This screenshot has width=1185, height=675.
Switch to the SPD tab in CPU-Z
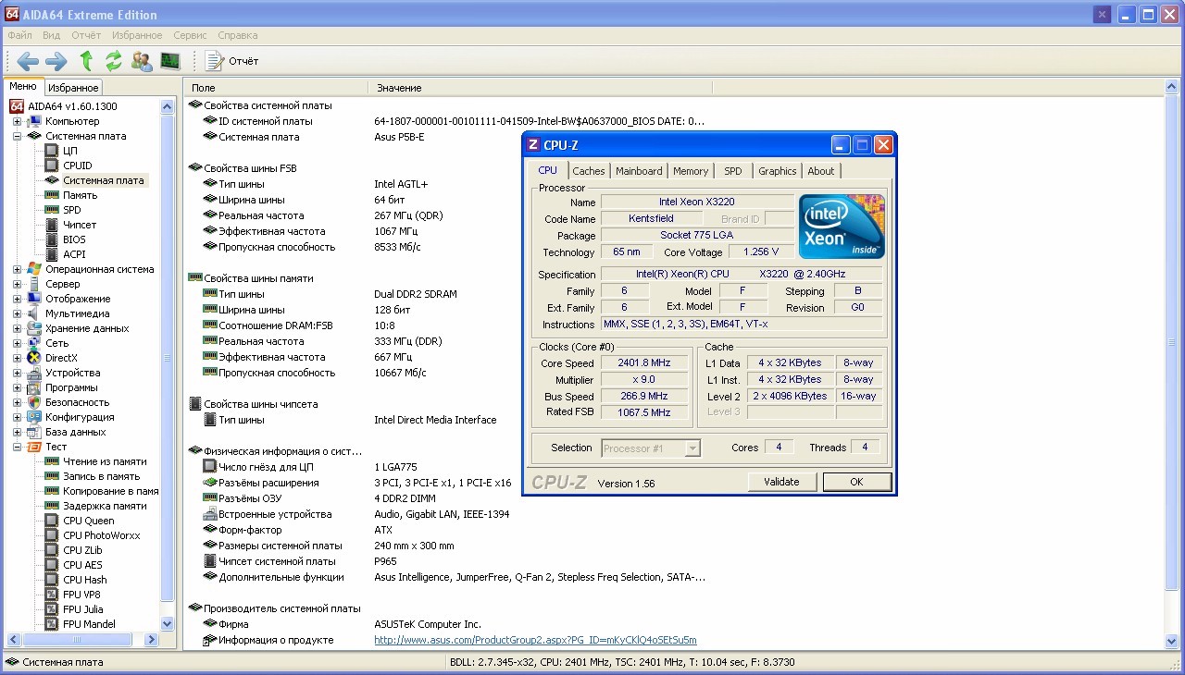733,171
